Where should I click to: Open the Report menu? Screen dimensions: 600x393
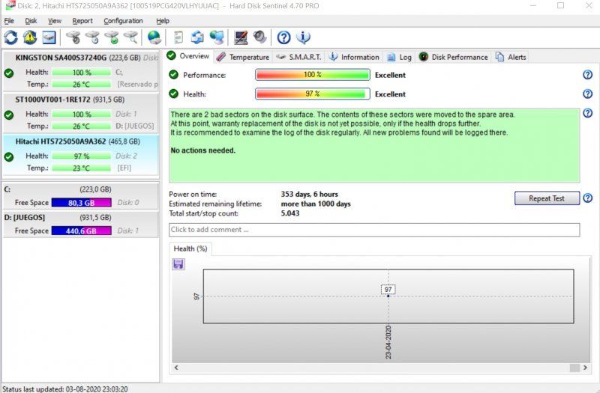click(82, 21)
